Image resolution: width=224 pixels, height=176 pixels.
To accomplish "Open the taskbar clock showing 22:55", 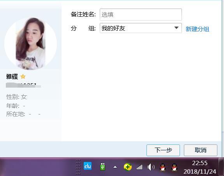I will click(x=200, y=167).
